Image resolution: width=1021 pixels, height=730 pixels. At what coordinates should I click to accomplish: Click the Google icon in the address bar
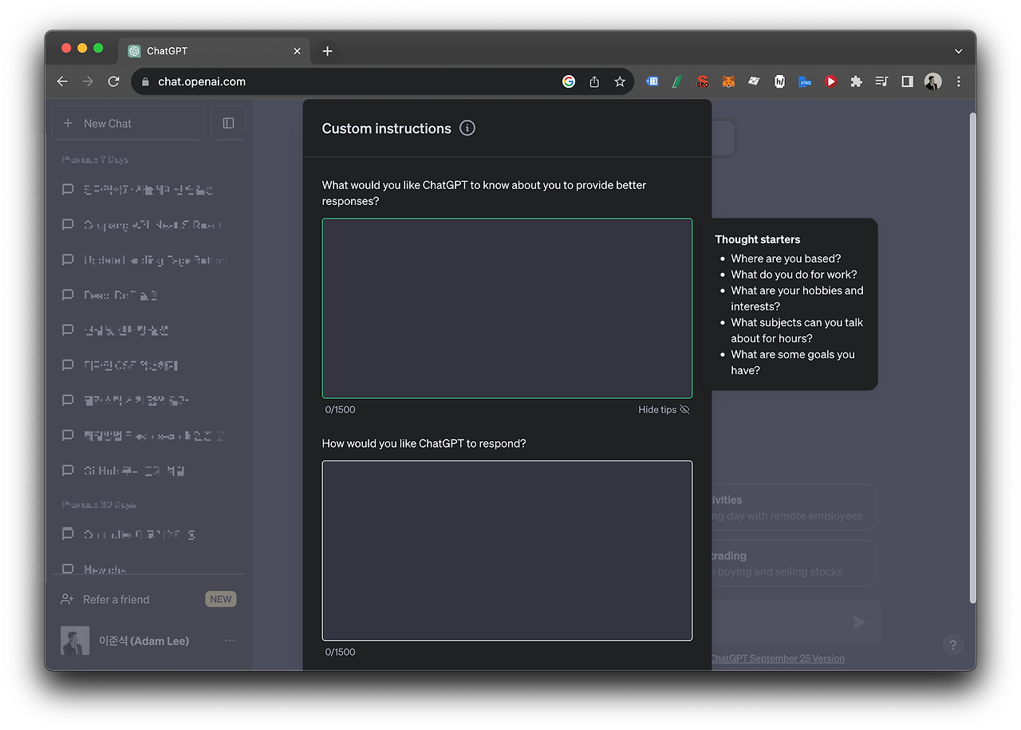(x=569, y=81)
